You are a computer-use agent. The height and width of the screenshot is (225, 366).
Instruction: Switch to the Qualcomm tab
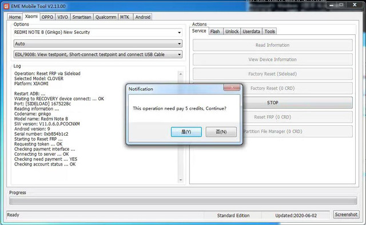point(106,17)
